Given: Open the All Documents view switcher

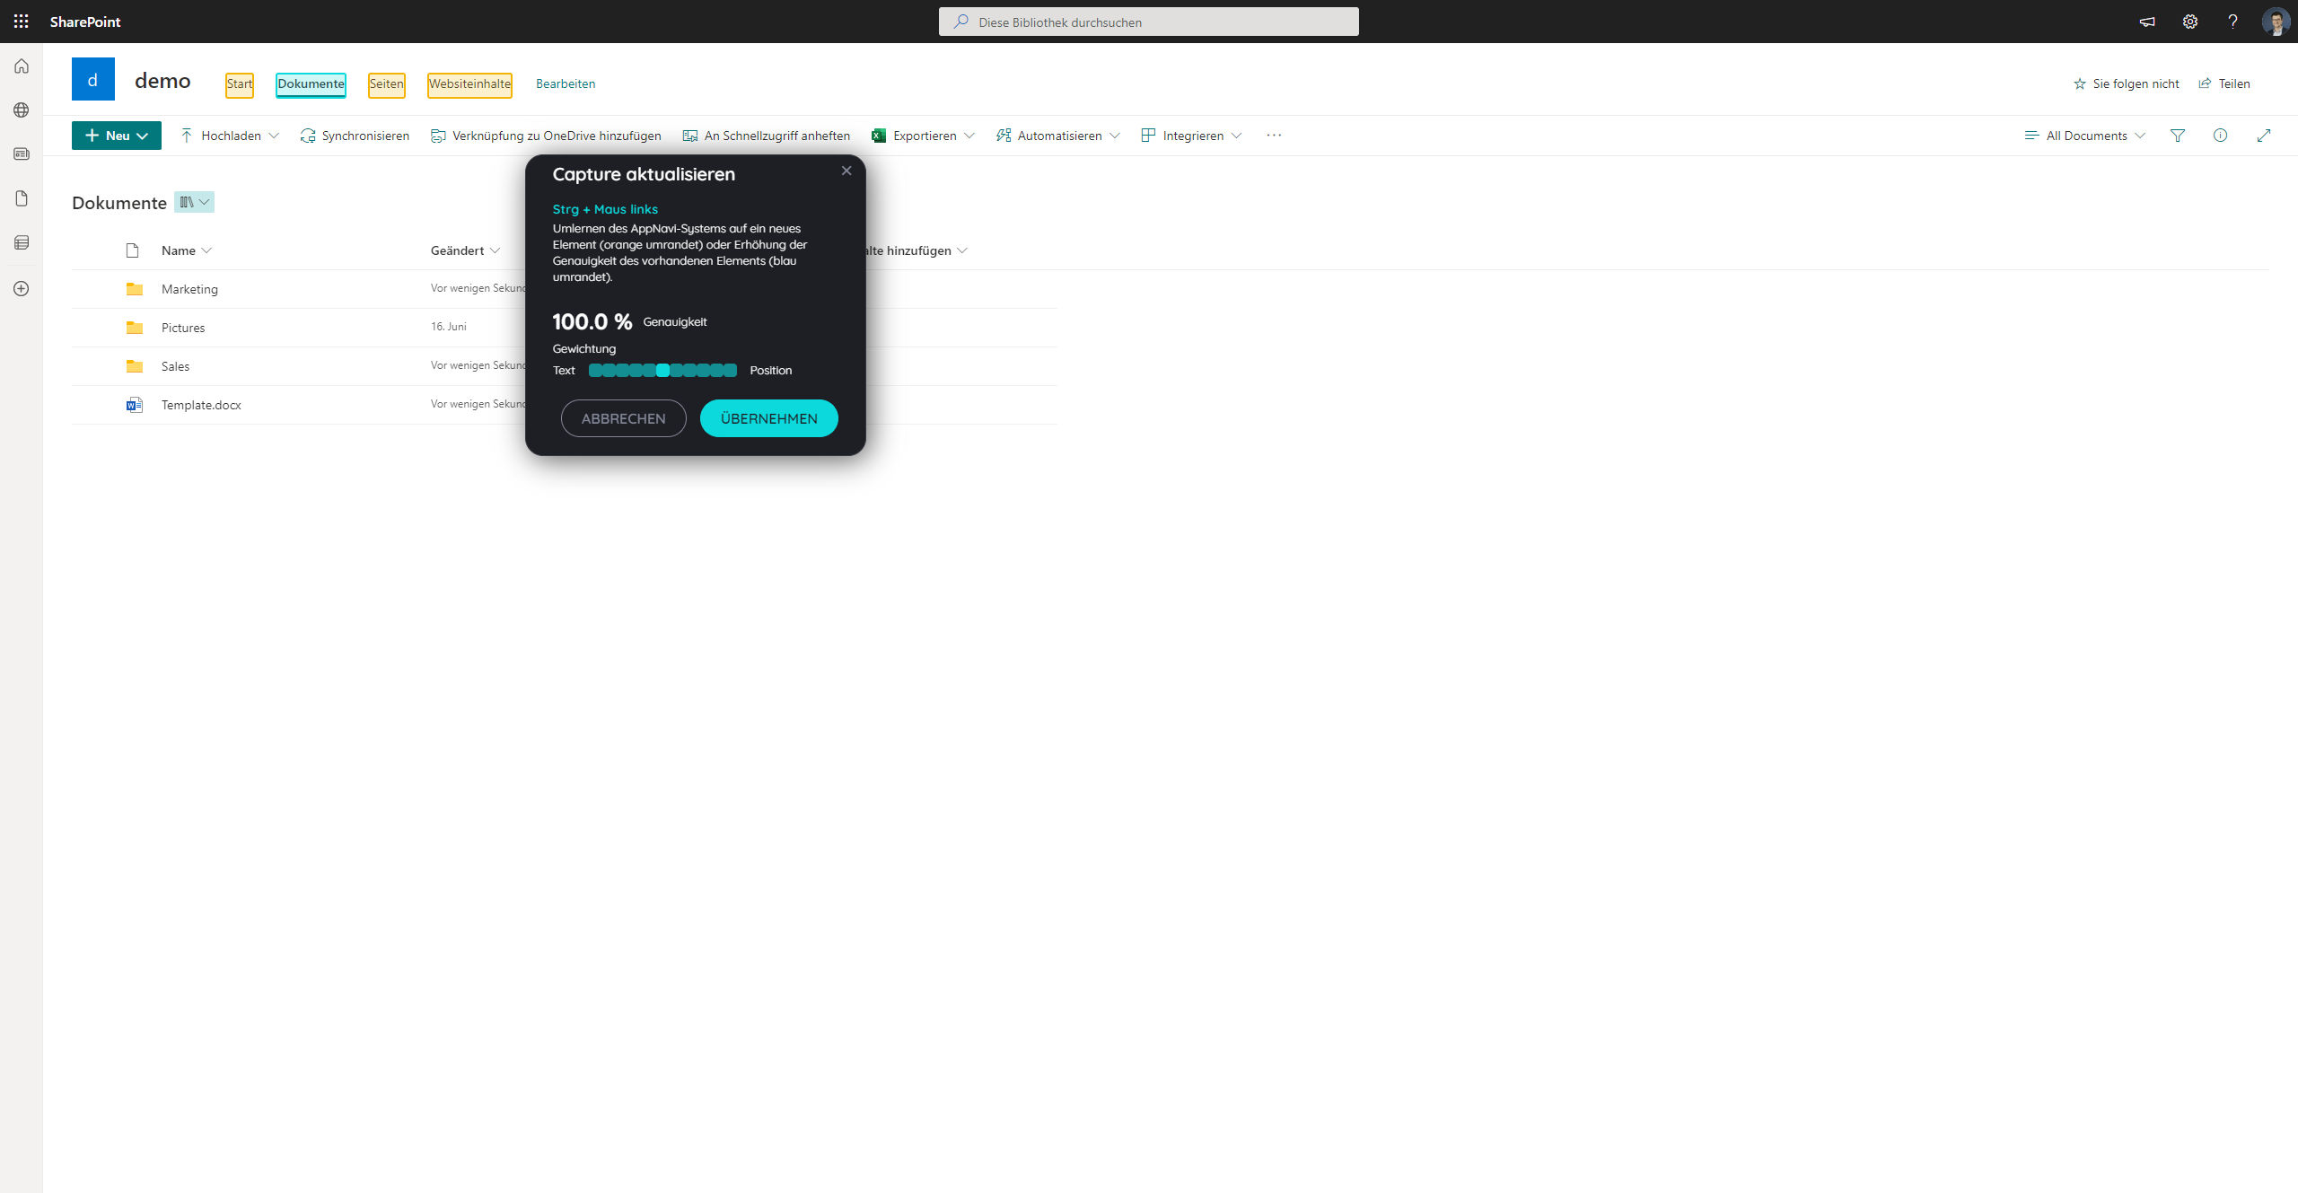Looking at the screenshot, I should pos(2085,136).
